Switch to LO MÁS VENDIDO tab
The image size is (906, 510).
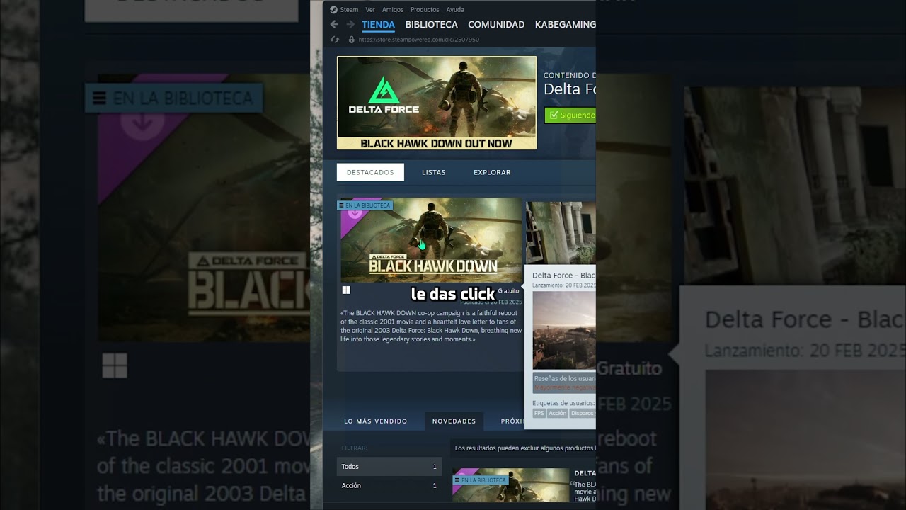(376, 421)
